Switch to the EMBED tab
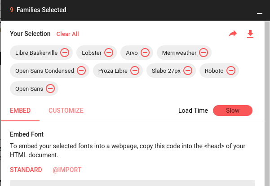Screen dimensions: 270x186 [x=20, y=111]
